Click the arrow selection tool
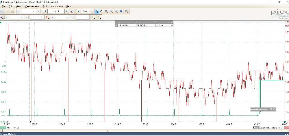 point(97,11)
